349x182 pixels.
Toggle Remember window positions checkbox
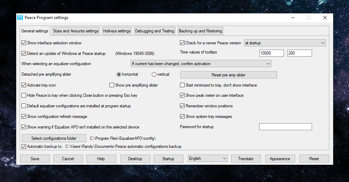[x=182, y=106]
